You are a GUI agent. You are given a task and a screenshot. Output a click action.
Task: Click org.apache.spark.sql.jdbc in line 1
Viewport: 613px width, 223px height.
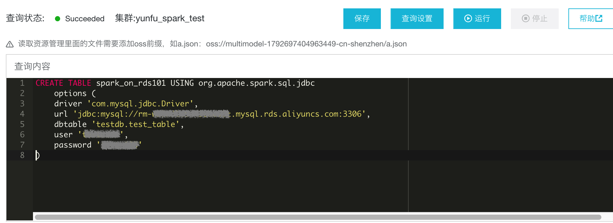pos(256,83)
